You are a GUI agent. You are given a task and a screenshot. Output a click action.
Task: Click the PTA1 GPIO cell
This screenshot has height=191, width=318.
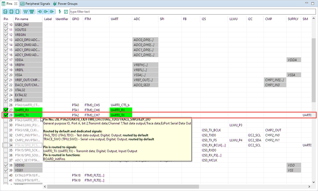tap(77, 110)
